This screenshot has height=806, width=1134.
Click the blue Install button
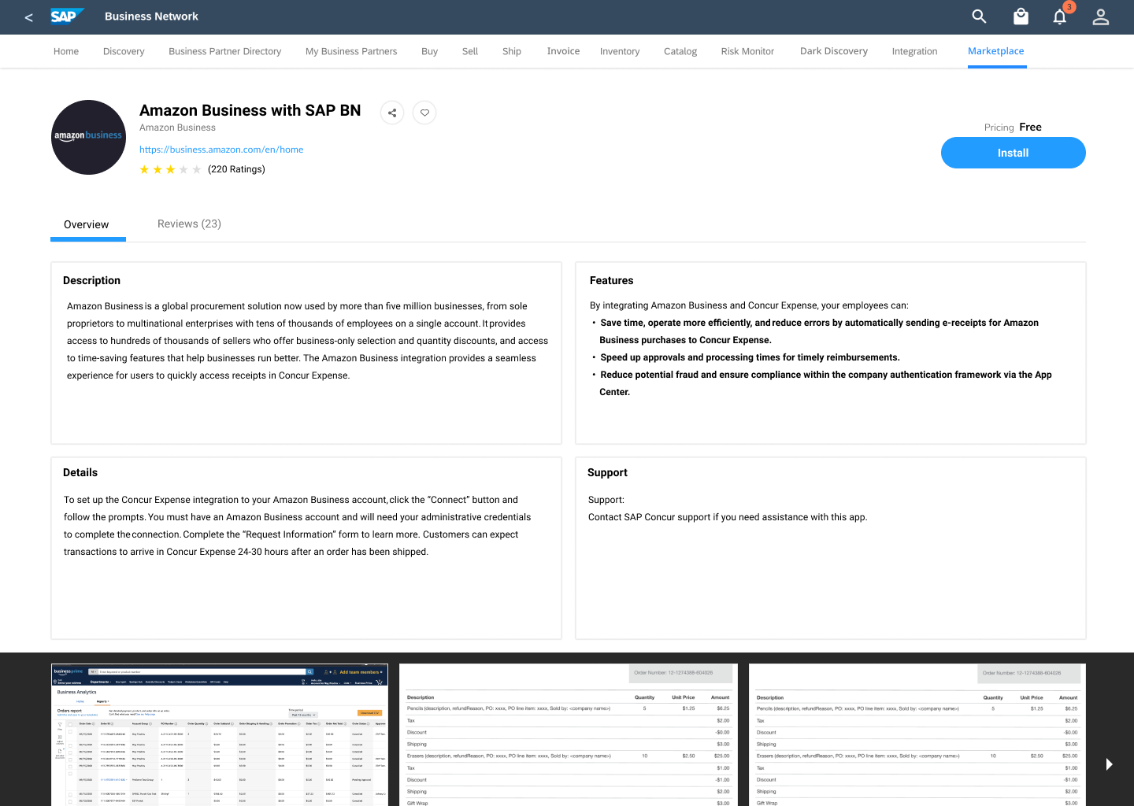[x=1014, y=153]
